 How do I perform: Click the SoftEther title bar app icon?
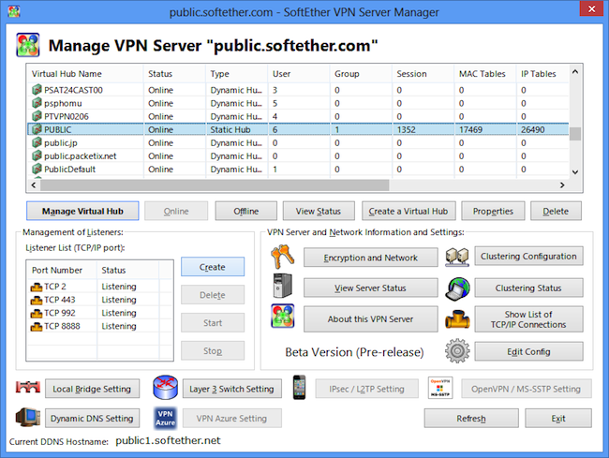pyautogui.click(x=14, y=11)
